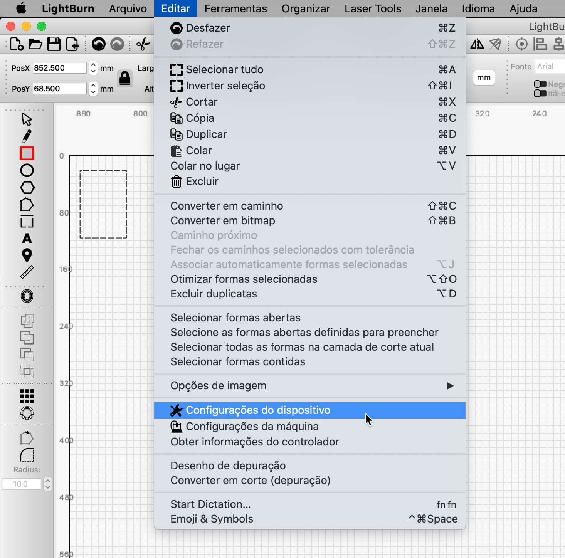Open the Fonte font dropdown

(x=549, y=66)
